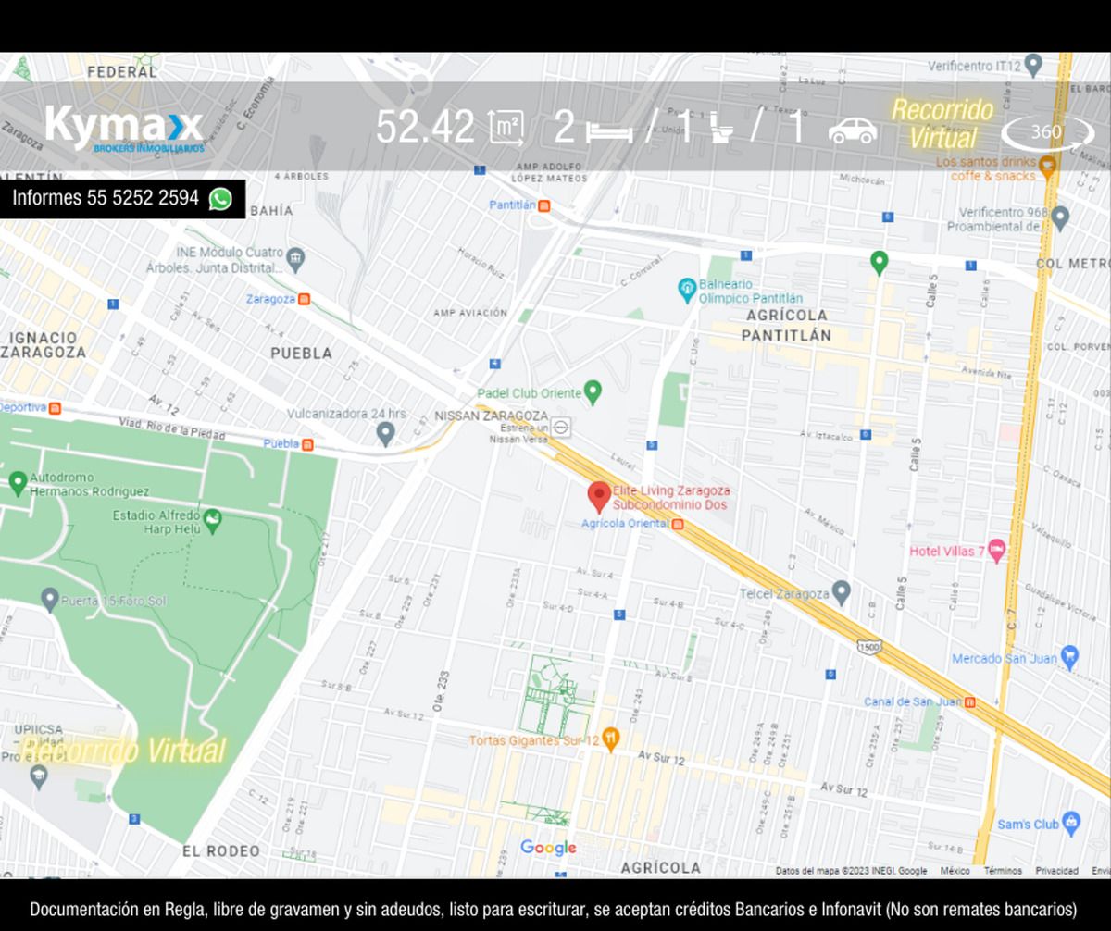Click the Deportiva metro station icon
1111x931 pixels.
coord(55,408)
